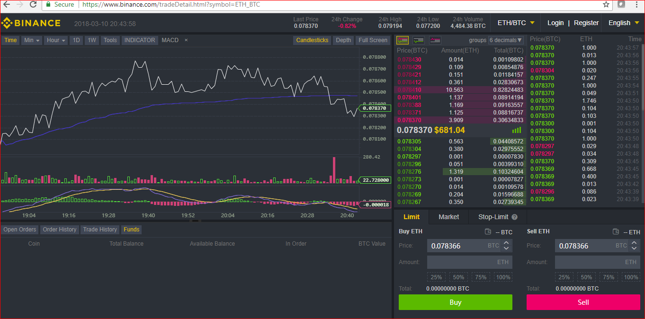Select the 1D chart interval

tap(76, 40)
